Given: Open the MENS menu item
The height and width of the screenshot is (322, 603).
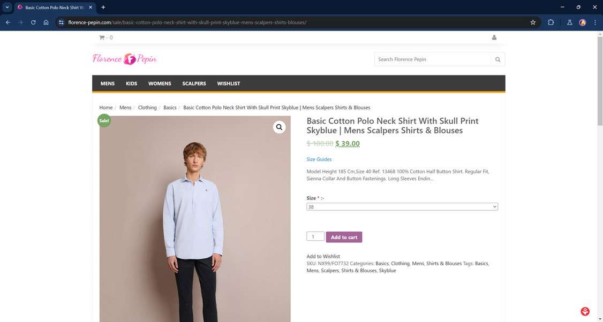Looking at the screenshot, I should (108, 83).
